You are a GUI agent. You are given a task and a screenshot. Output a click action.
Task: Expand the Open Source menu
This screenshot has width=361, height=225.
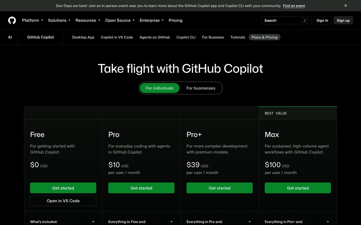[x=120, y=20]
